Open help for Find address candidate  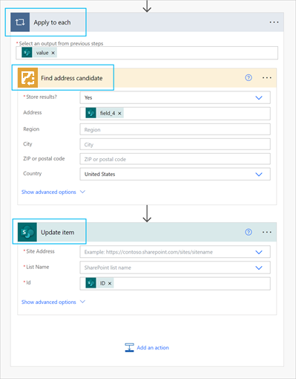pos(249,78)
